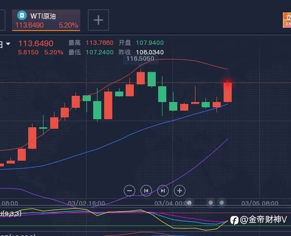Screen dimensions: 291x236
Task: Click the 03/02 16:00 time axis label
Action: (x=86, y=203)
